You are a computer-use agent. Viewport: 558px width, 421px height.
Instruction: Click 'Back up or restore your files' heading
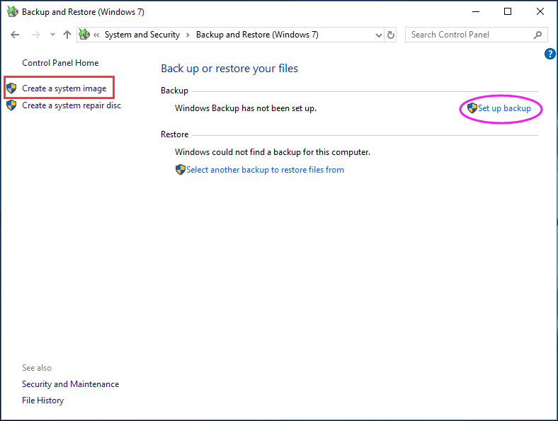[229, 68]
